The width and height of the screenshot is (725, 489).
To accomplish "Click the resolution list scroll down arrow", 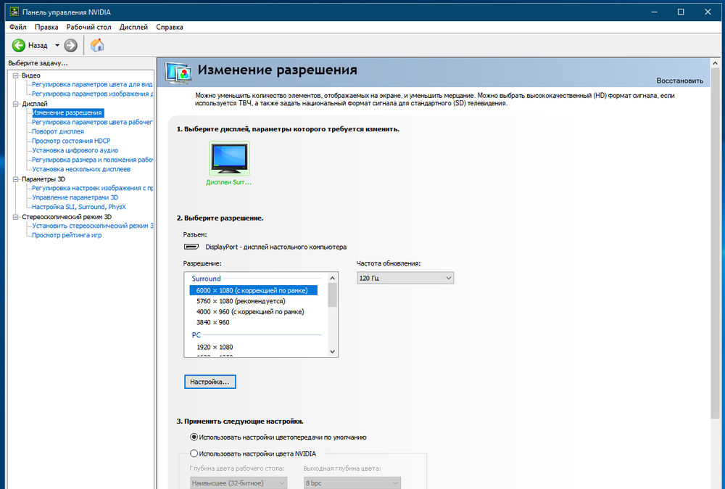I will coord(333,352).
